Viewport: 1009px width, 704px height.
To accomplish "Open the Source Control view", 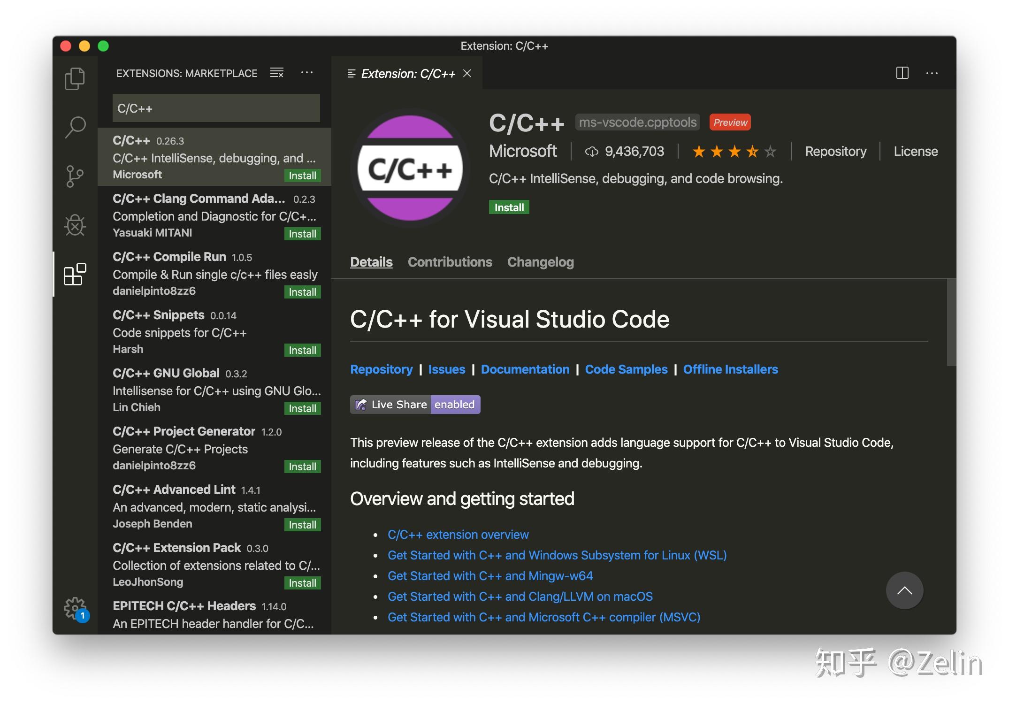I will (x=75, y=176).
